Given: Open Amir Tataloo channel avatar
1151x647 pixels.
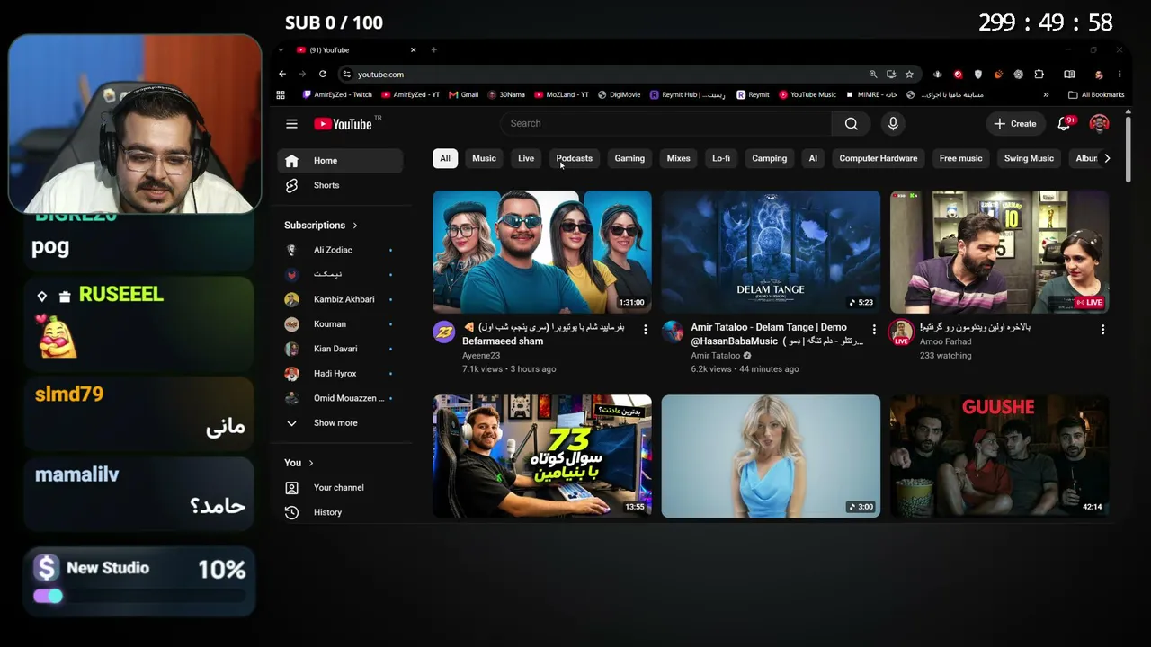Looking at the screenshot, I should pos(673,332).
